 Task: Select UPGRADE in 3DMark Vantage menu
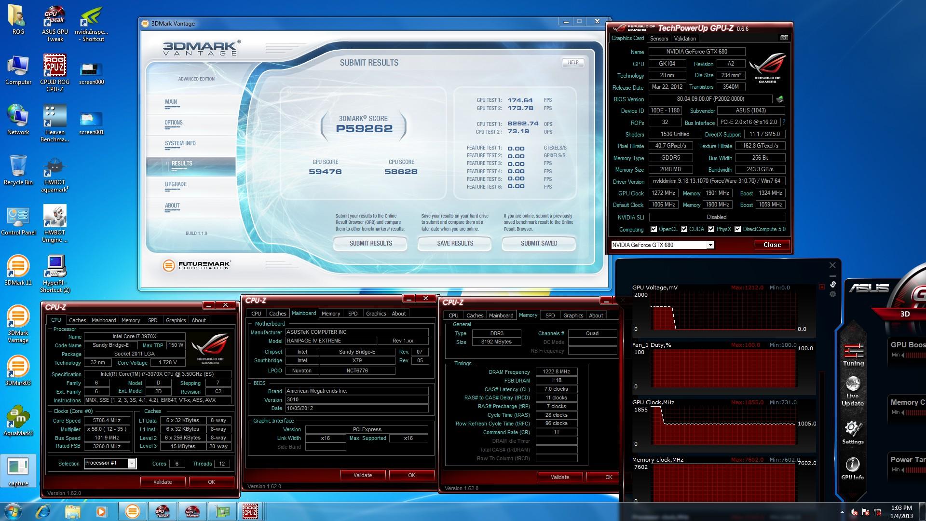tap(176, 184)
